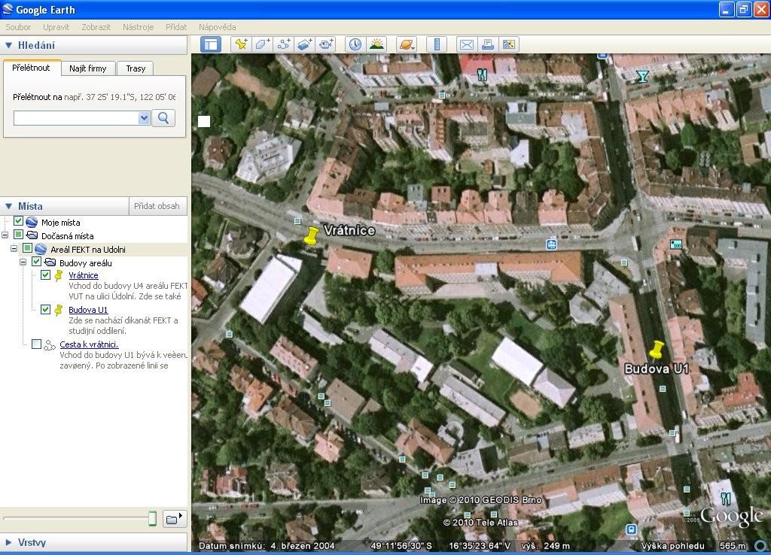This screenshot has width=771, height=555.
Task: Open the Nápověda menu
Action: (218, 27)
